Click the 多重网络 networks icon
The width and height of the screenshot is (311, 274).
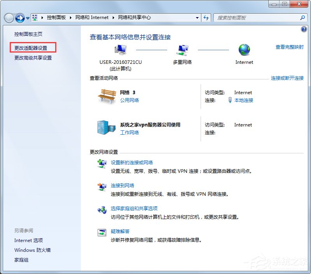click(x=182, y=50)
